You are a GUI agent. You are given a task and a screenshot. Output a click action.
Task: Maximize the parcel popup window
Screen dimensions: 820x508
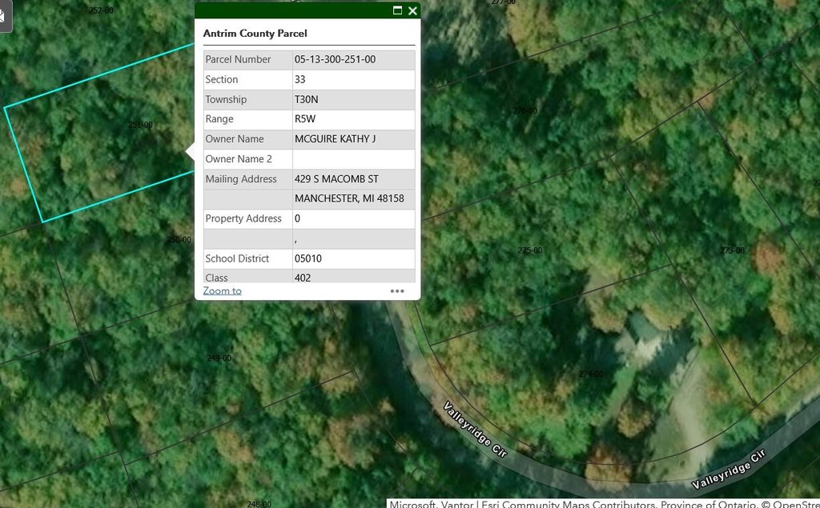pyautogui.click(x=397, y=10)
